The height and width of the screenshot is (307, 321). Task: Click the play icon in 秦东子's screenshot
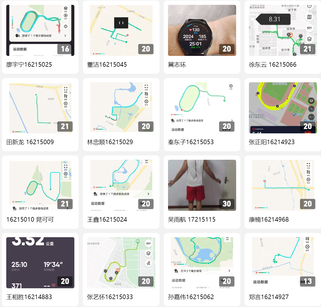pyautogui.click(x=231, y=86)
